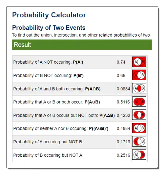Screen dimensions: 164x174
Task: Click the P(A') Venn diagram icon
Action: pos(139,62)
